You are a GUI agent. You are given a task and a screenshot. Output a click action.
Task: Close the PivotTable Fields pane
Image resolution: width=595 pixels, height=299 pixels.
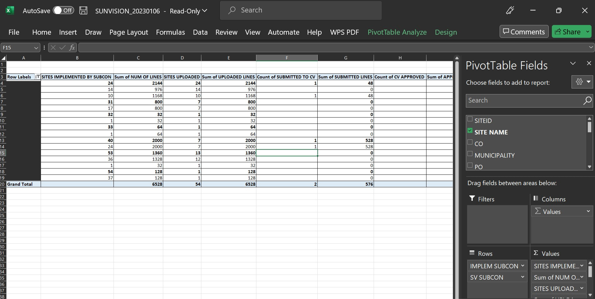click(589, 63)
